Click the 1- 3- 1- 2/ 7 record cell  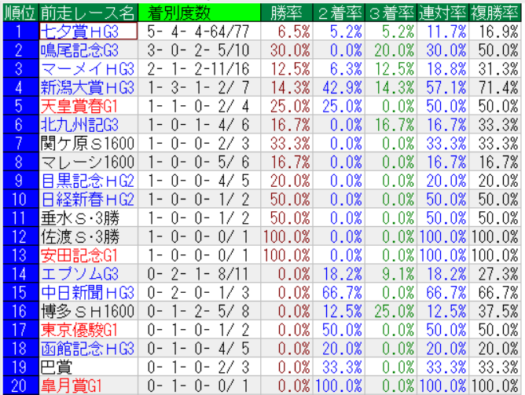(199, 87)
